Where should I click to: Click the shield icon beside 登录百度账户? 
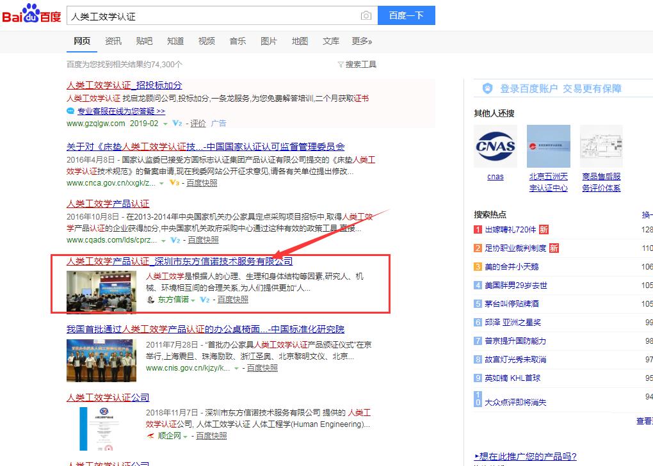[x=488, y=88]
